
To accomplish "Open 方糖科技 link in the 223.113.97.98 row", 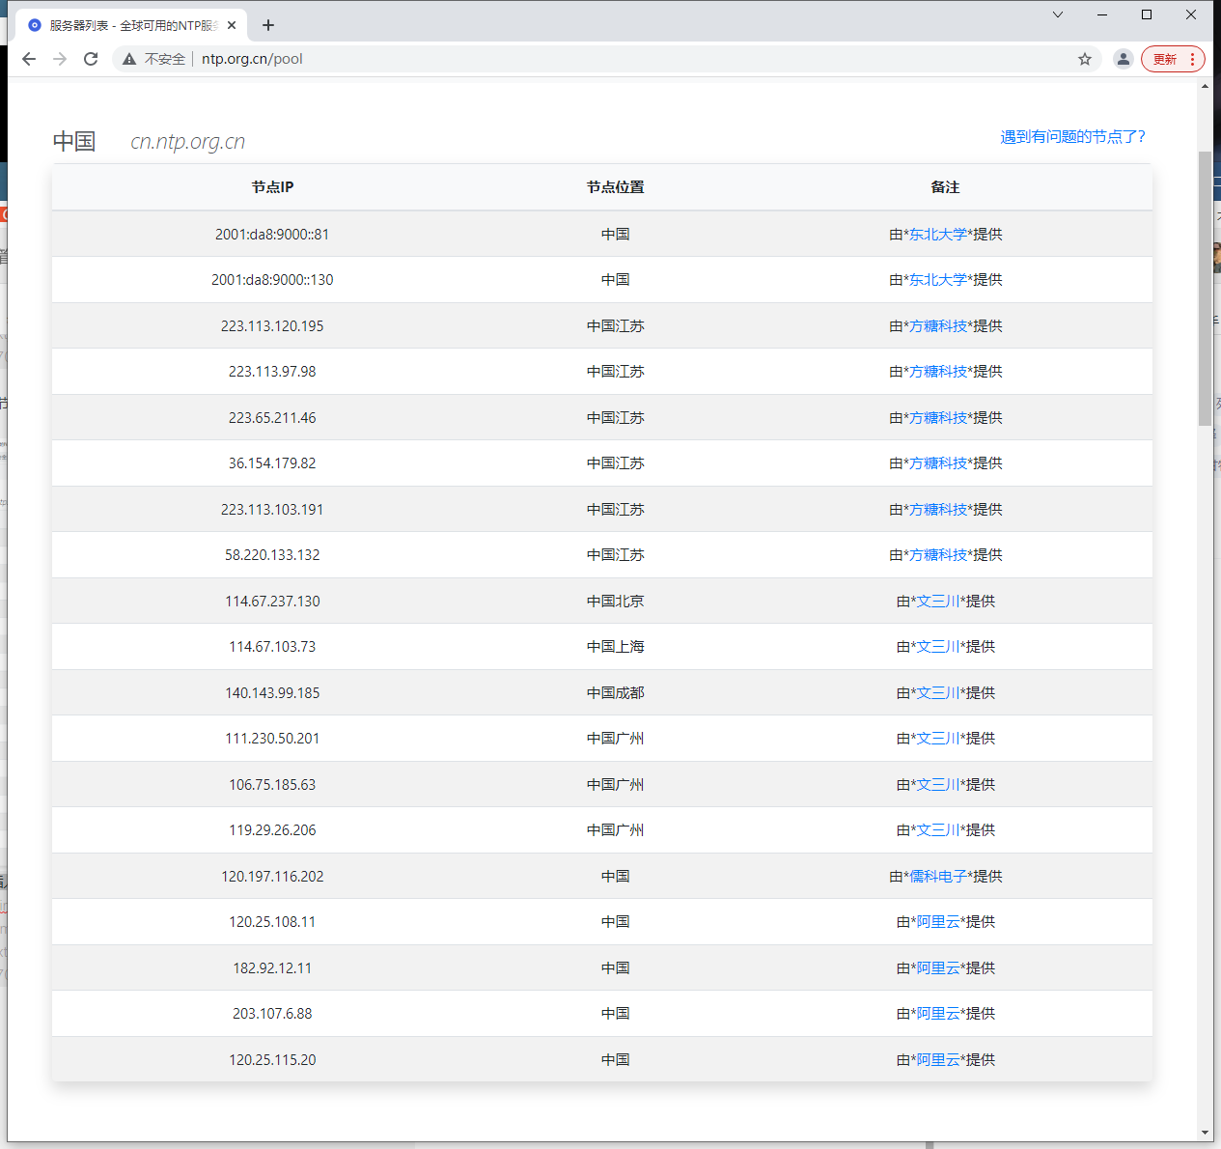I will coord(937,372).
